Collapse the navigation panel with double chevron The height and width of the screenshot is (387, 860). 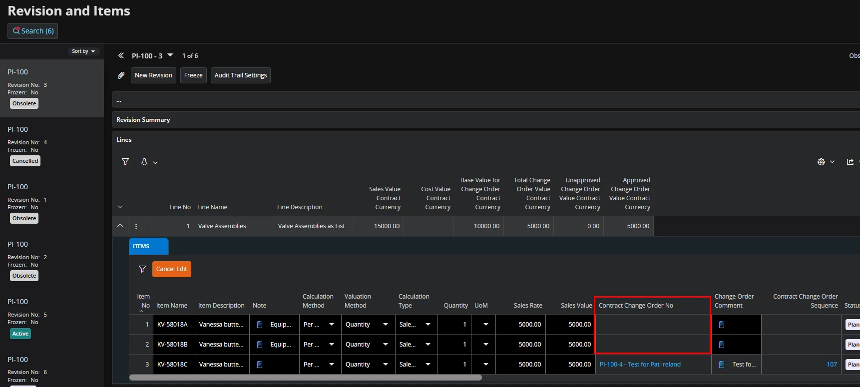click(x=121, y=56)
